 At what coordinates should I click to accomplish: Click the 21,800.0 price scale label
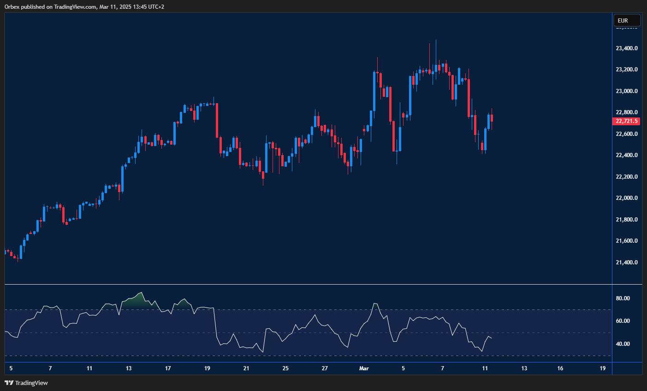(627, 220)
